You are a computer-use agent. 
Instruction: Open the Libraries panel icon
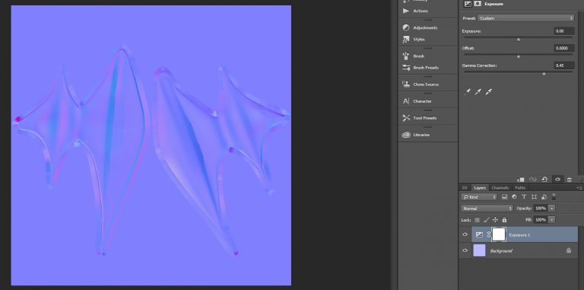(406, 135)
